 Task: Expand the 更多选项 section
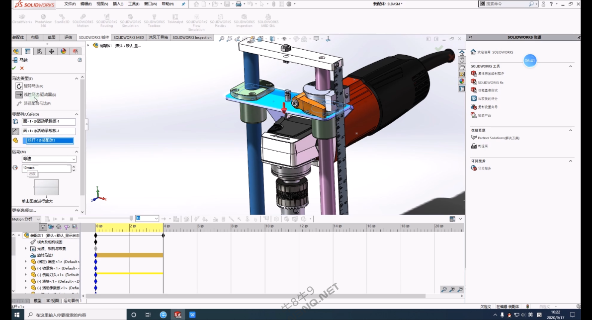click(77, 211)
